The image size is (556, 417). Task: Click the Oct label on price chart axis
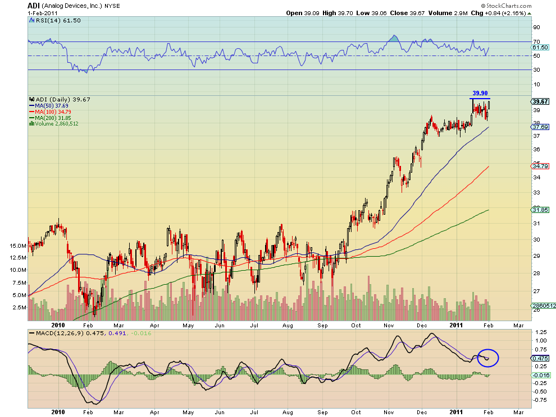[356, 325]
